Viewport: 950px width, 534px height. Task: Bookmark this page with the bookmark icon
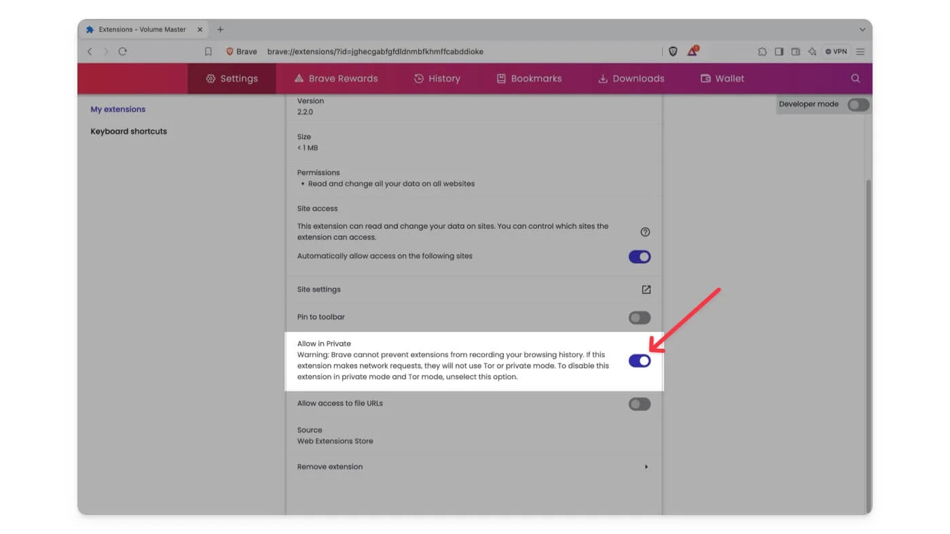click(208, 52)
